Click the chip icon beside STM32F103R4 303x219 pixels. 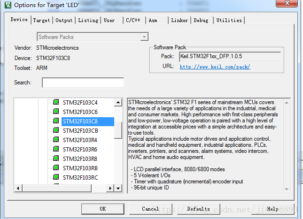tap(56, 139)
